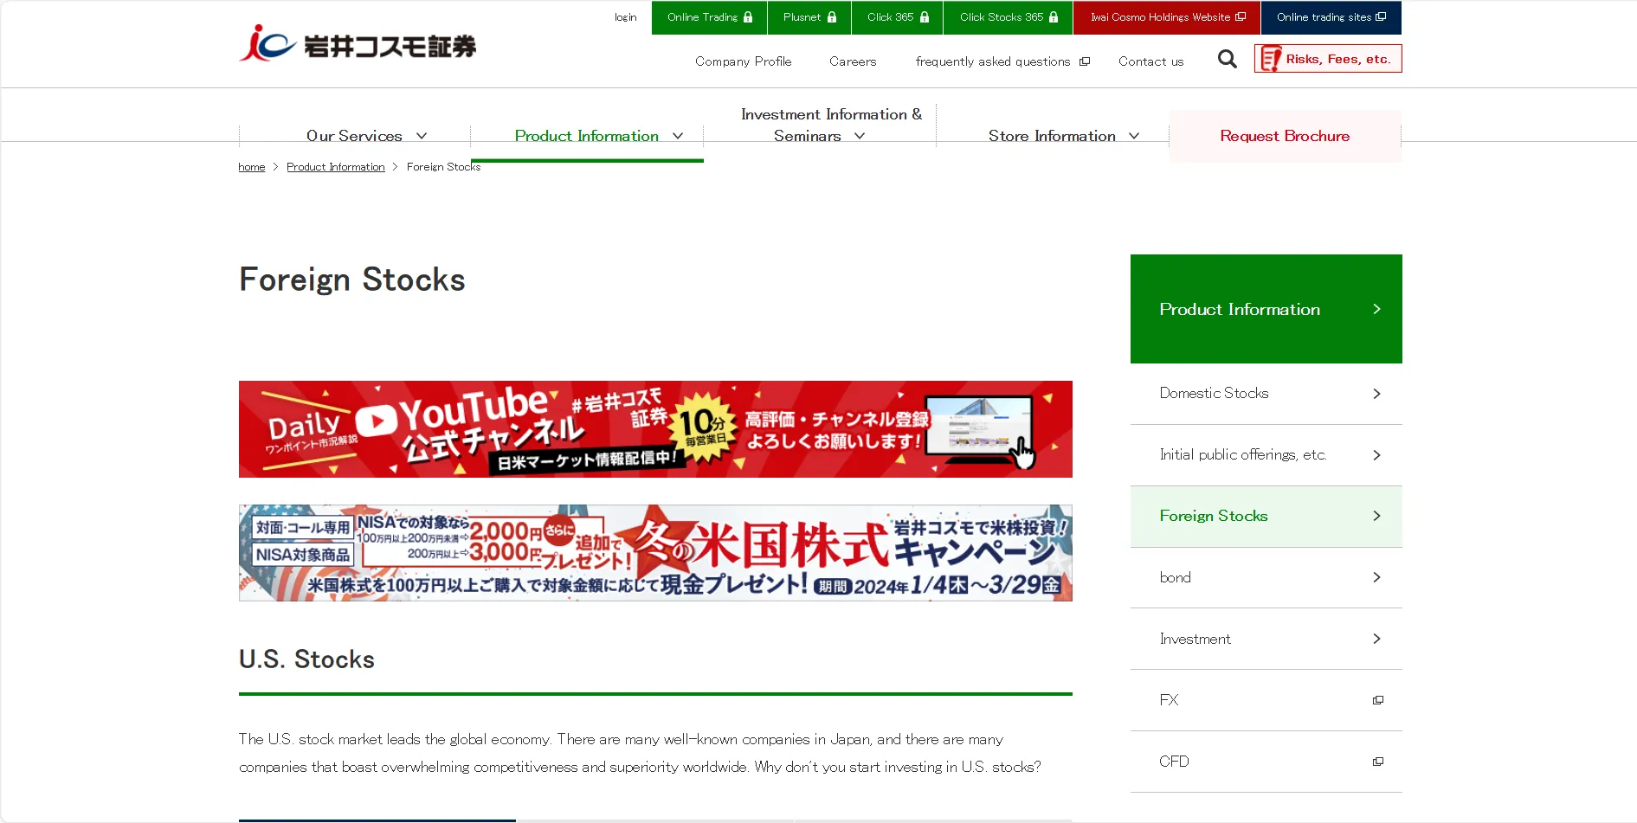This screenshot has height=823, width=1637.
Task: Click the login link
Action: click(x=625, y=17)
